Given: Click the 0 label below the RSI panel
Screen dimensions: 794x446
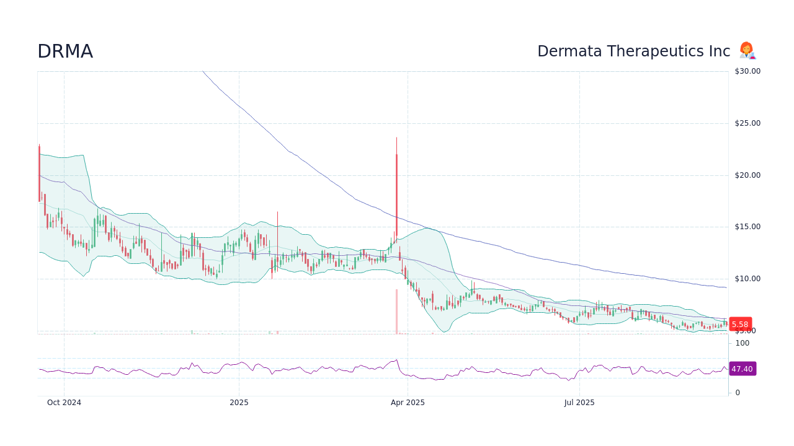Looking at the screenshot, I should [737, 391].
